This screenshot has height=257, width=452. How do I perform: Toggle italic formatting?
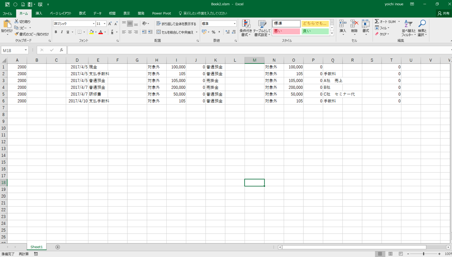pos(62,32)
